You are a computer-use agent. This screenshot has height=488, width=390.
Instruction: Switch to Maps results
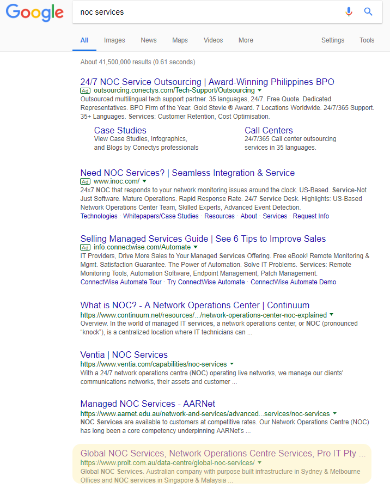[x=180, y=40]
